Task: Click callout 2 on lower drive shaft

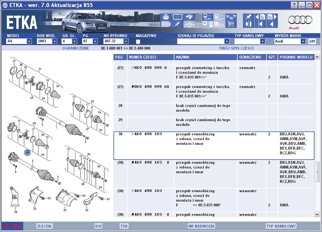Action: 33,161
